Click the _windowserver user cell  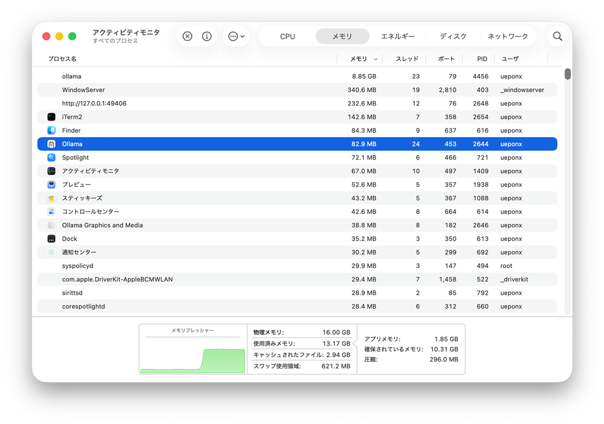click(522, 90)
